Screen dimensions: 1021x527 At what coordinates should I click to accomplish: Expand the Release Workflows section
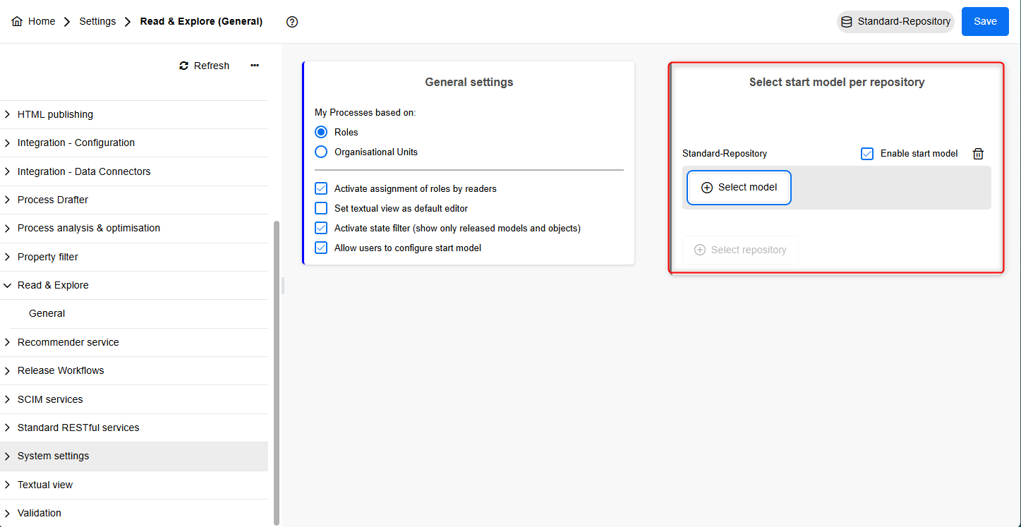pos(8,370)
